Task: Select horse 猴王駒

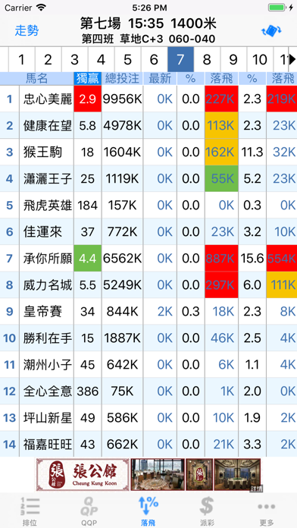Action: point(42,152)
